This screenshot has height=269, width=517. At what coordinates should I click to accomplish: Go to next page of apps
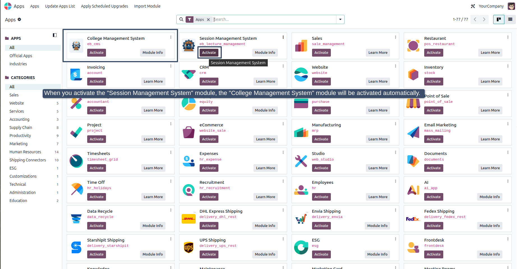pos(484,19)
